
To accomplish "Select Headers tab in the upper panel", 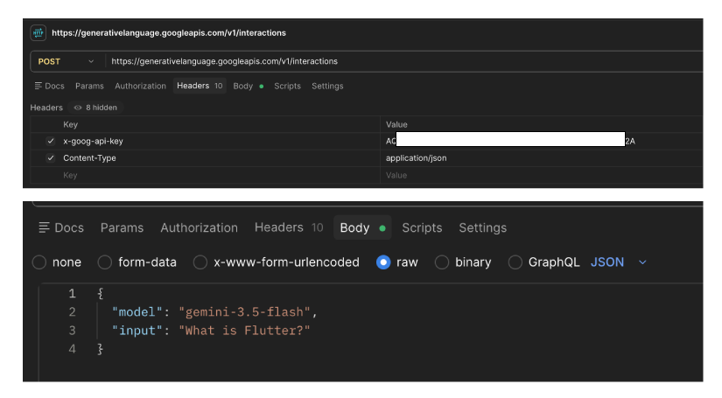I will [x=200, y=86].
